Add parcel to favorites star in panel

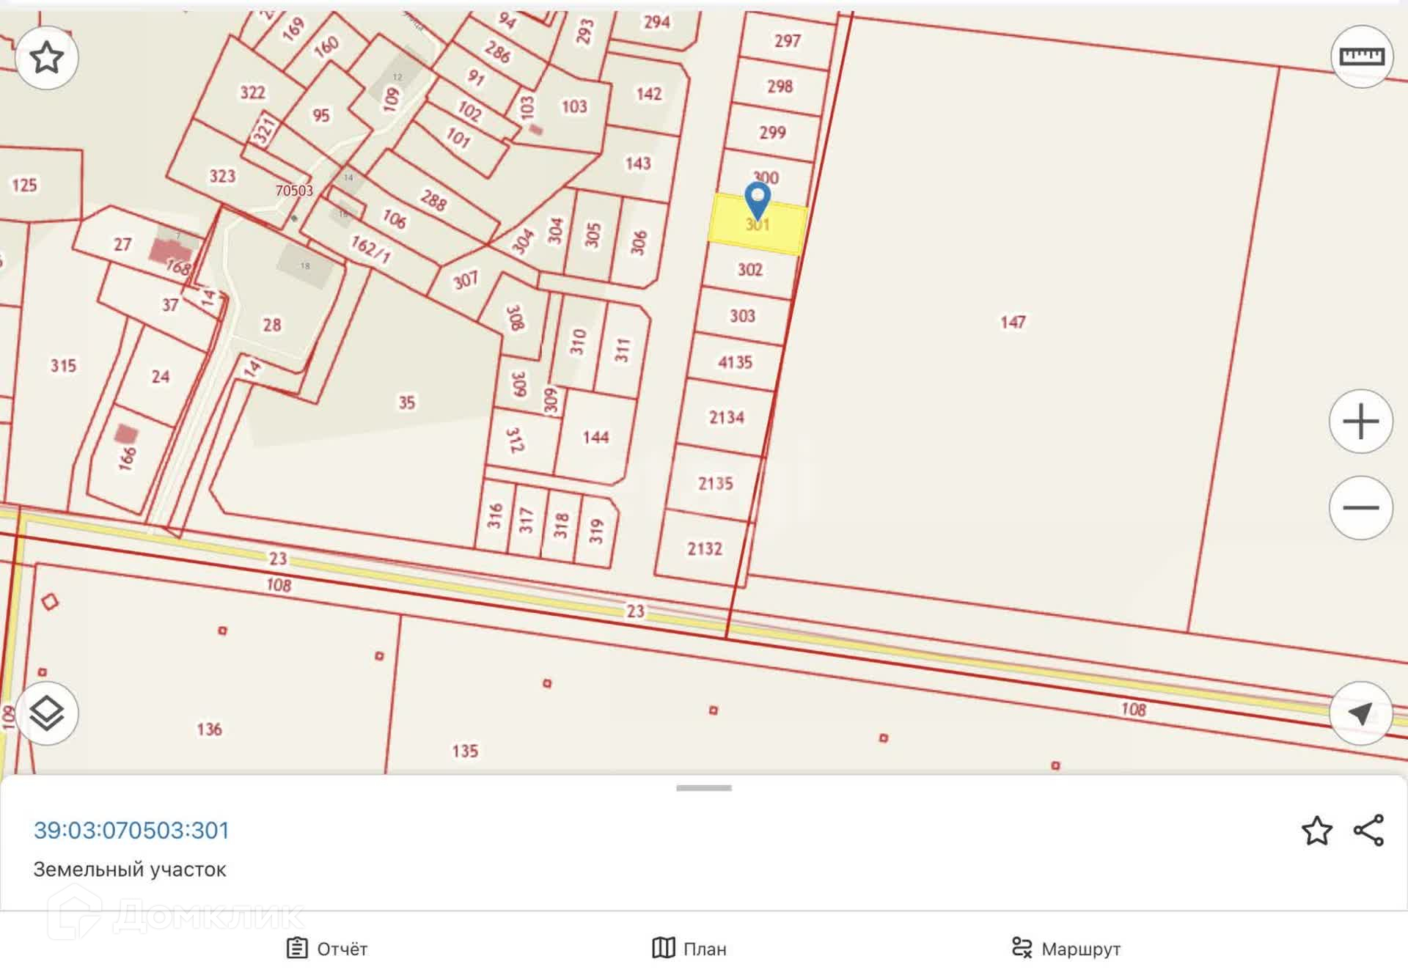click(1316, 831)
